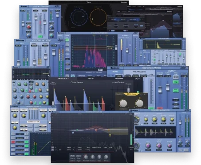Click the Envolution output fader handle
Image resolution: width=201 pixels, height=165 pixels.
tap(180, 122)
